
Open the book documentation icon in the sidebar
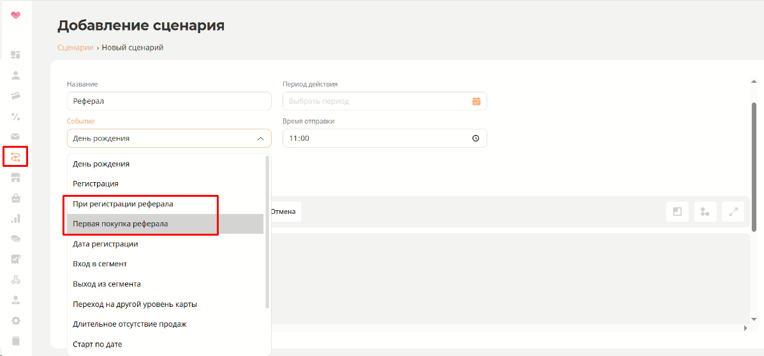15,341
